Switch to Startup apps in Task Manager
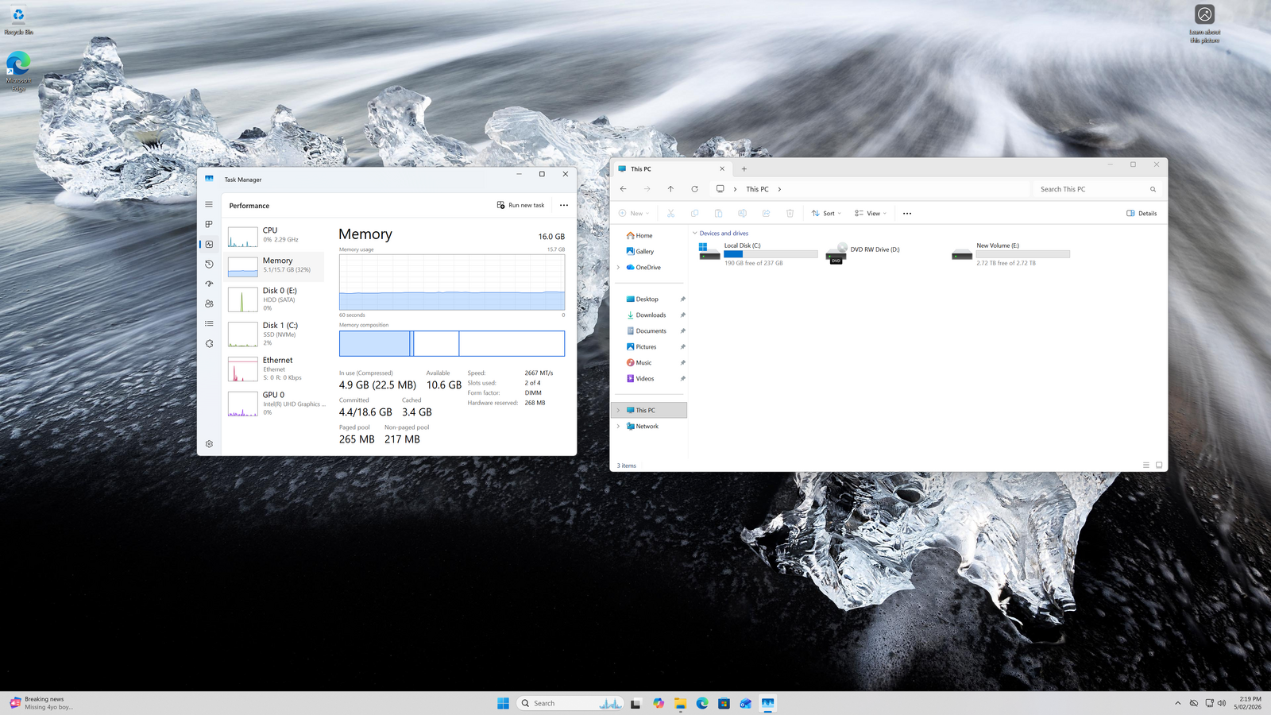Viewport: 1271px width, 715px height. click(x=209, y=284)
